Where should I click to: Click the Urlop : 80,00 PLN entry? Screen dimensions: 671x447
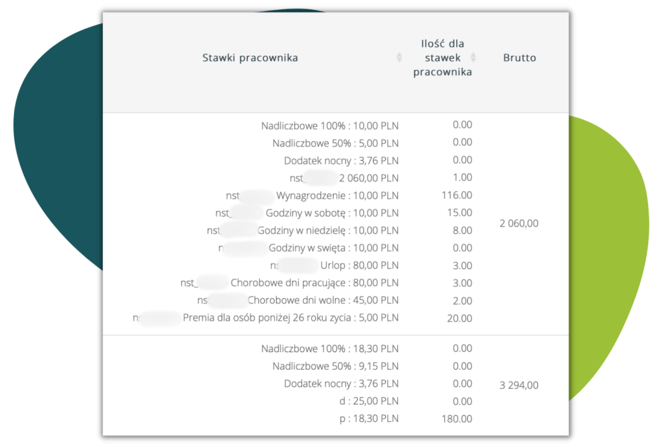pyautogui.click(x=359, y=266)
